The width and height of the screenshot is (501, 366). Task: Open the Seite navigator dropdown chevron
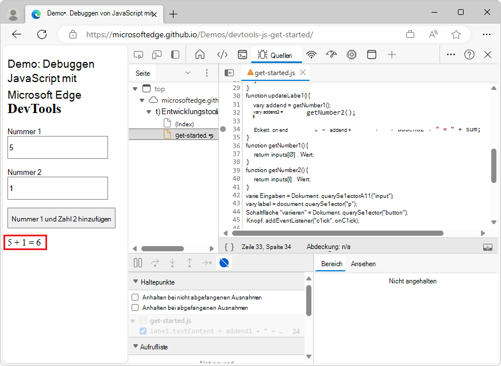point(188,73)
